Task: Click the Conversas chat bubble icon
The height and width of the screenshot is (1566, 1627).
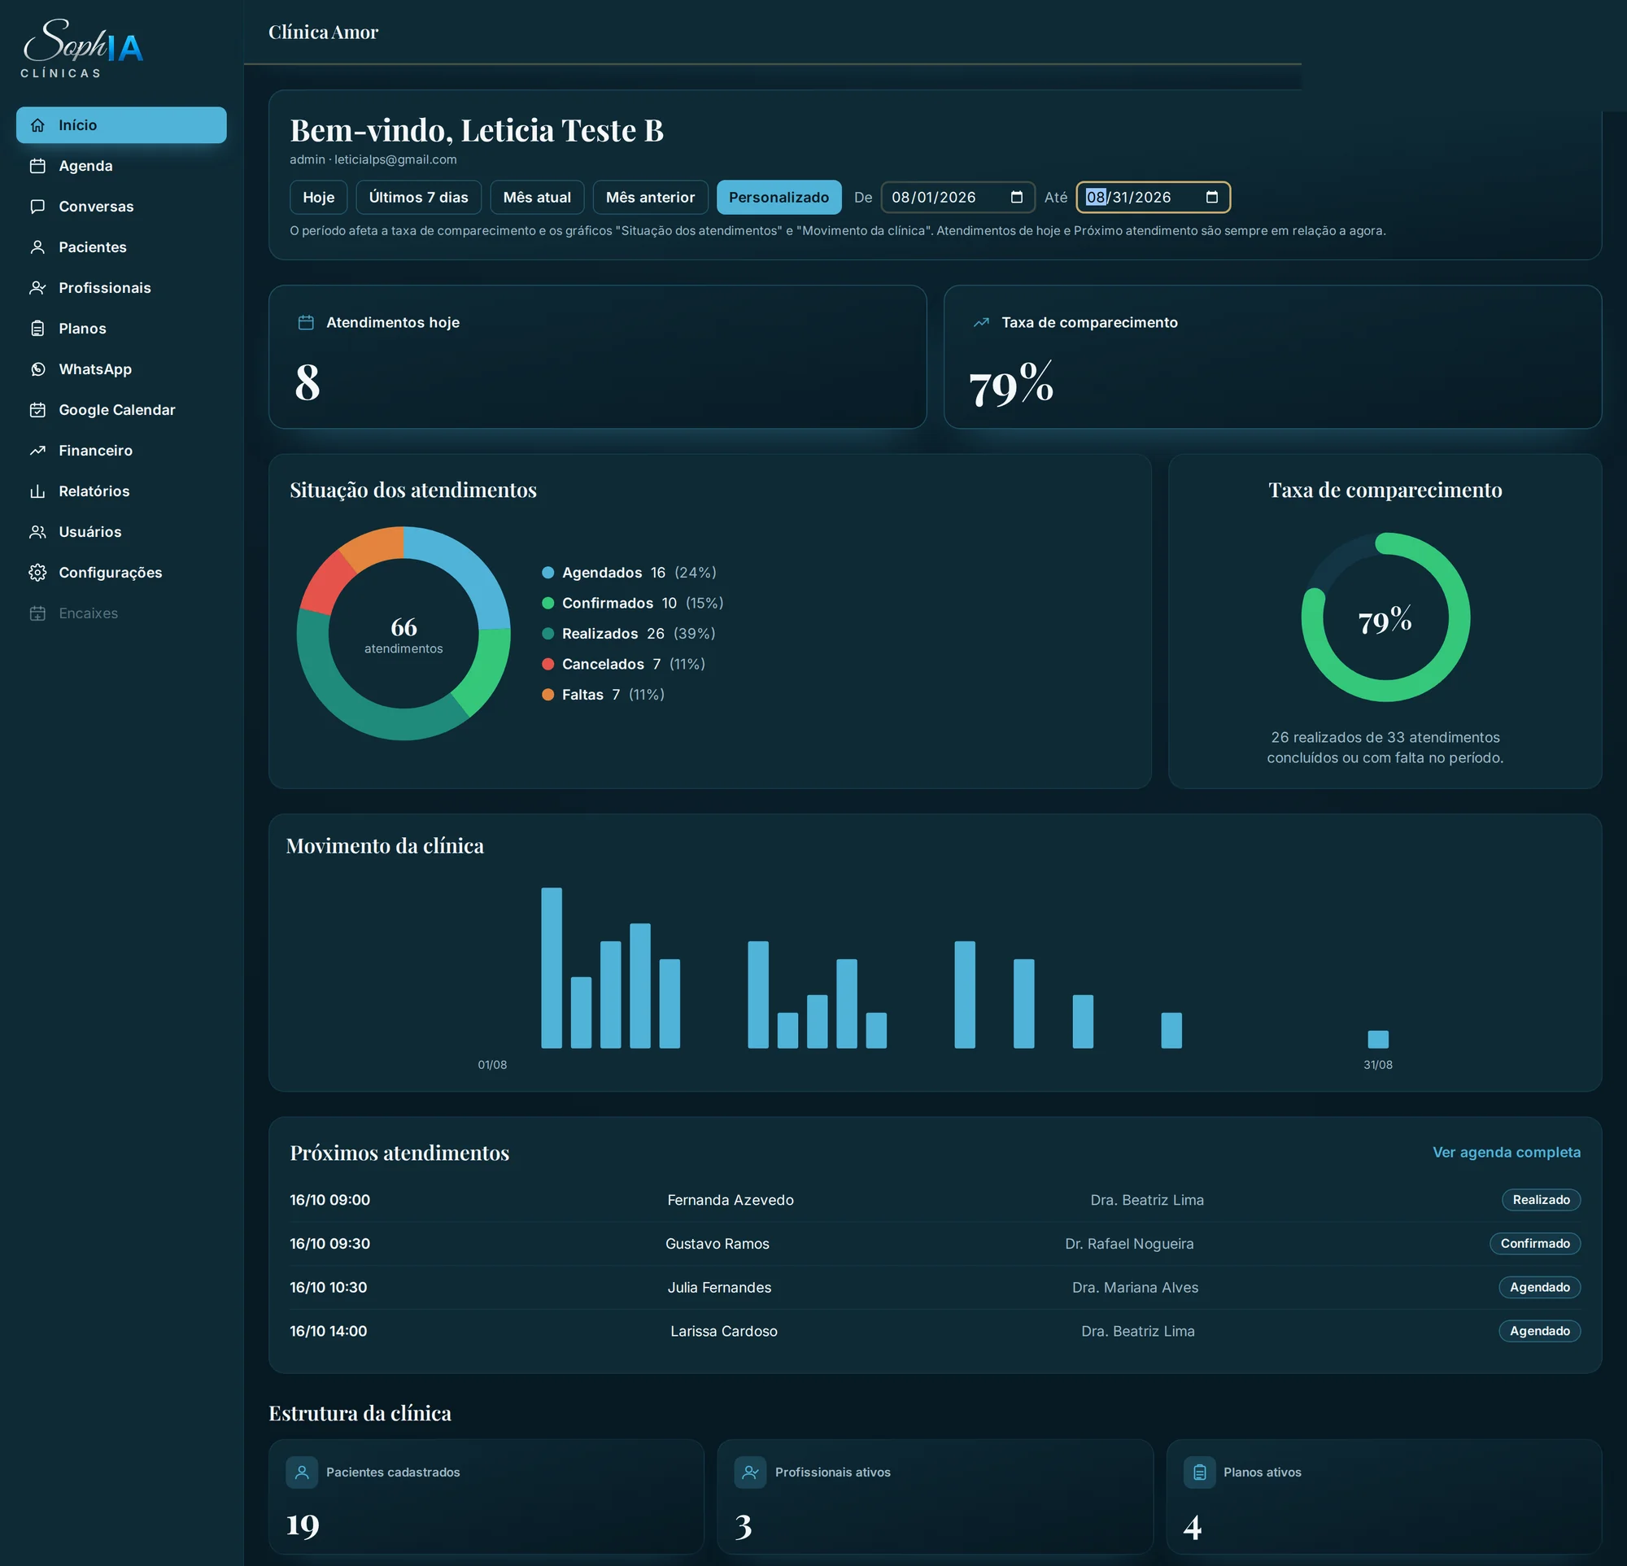Action: 37,207
